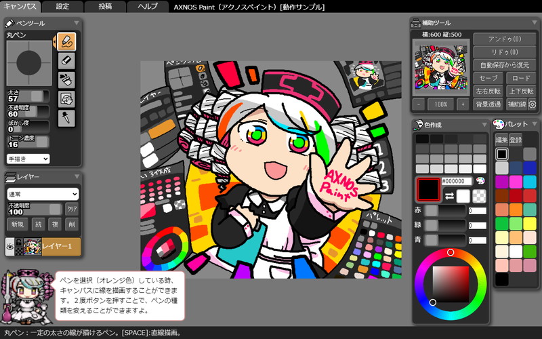Click the リドゥ(0) redo button
The image size is (542, 339).
coord(504,52)
